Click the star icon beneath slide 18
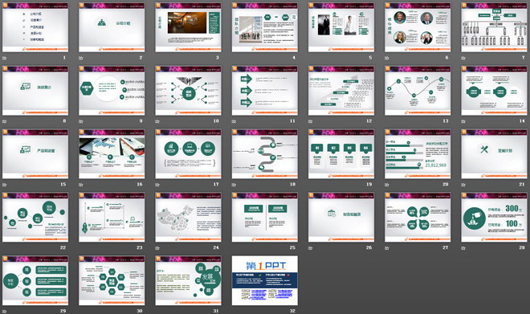 tap(234, 185)
